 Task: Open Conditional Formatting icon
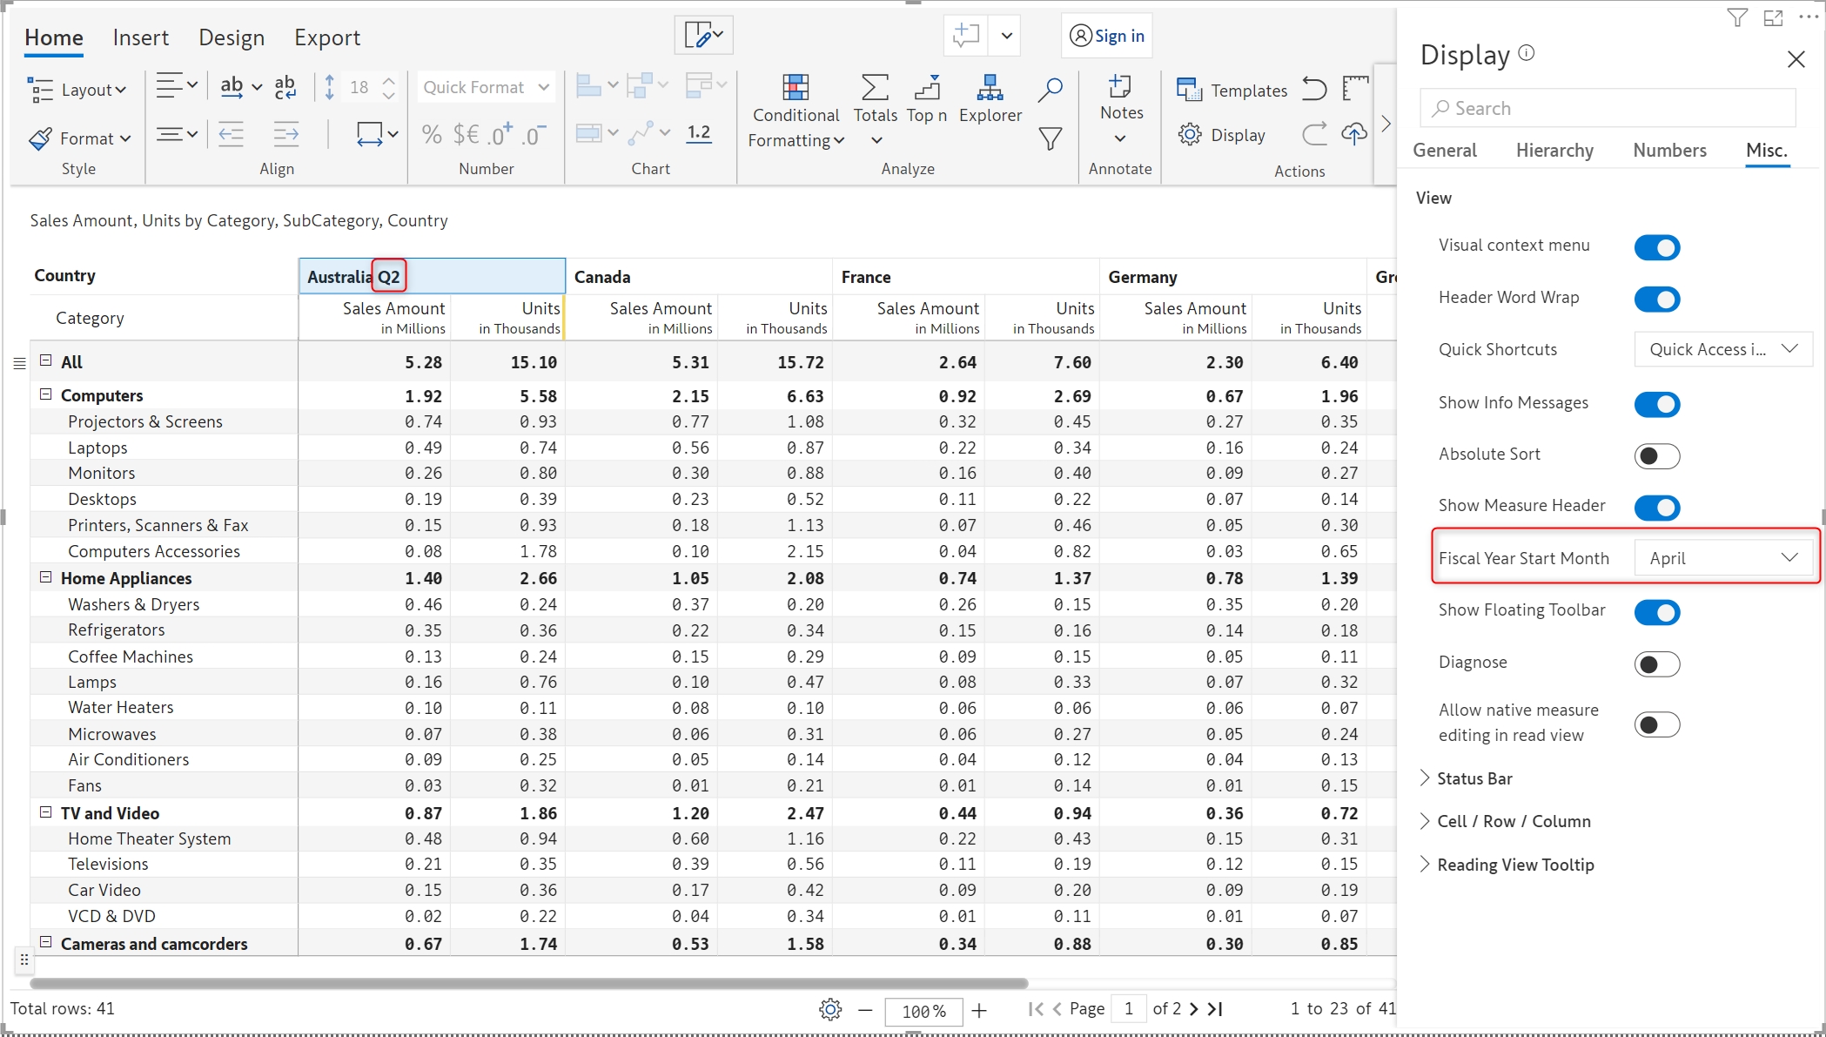796,88
